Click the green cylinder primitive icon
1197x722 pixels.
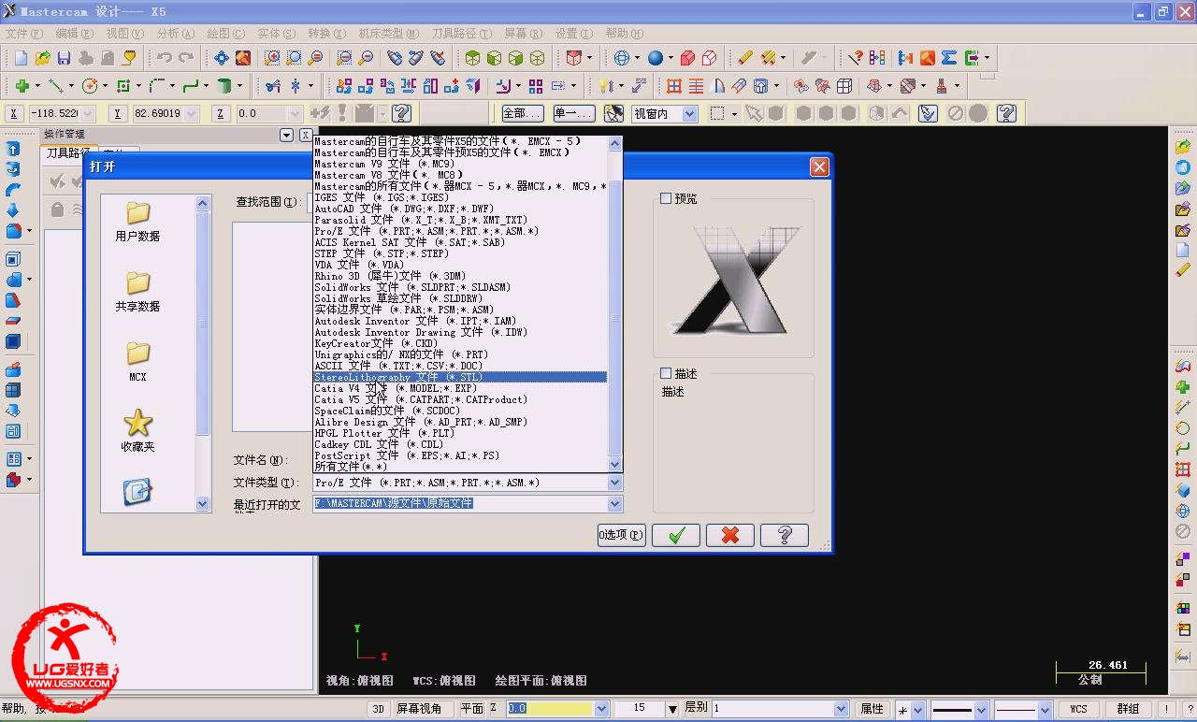click(224, 86)
